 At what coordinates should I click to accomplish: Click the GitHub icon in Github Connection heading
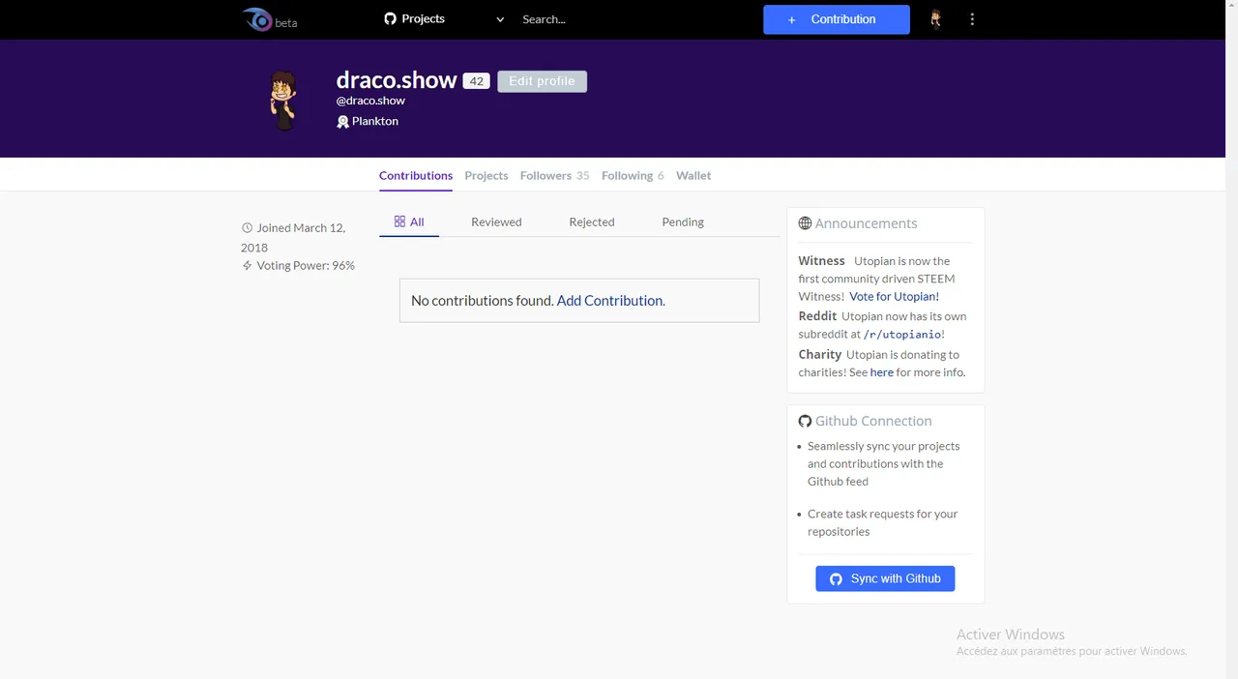click(805, 421)
